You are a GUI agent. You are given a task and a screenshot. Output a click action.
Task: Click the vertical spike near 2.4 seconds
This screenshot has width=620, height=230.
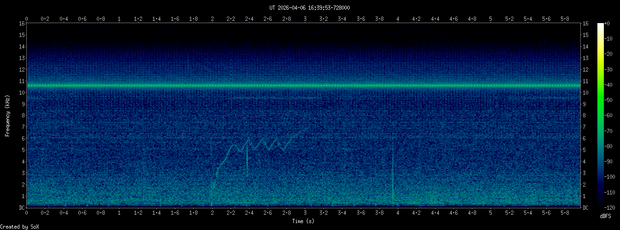[247, 162]
